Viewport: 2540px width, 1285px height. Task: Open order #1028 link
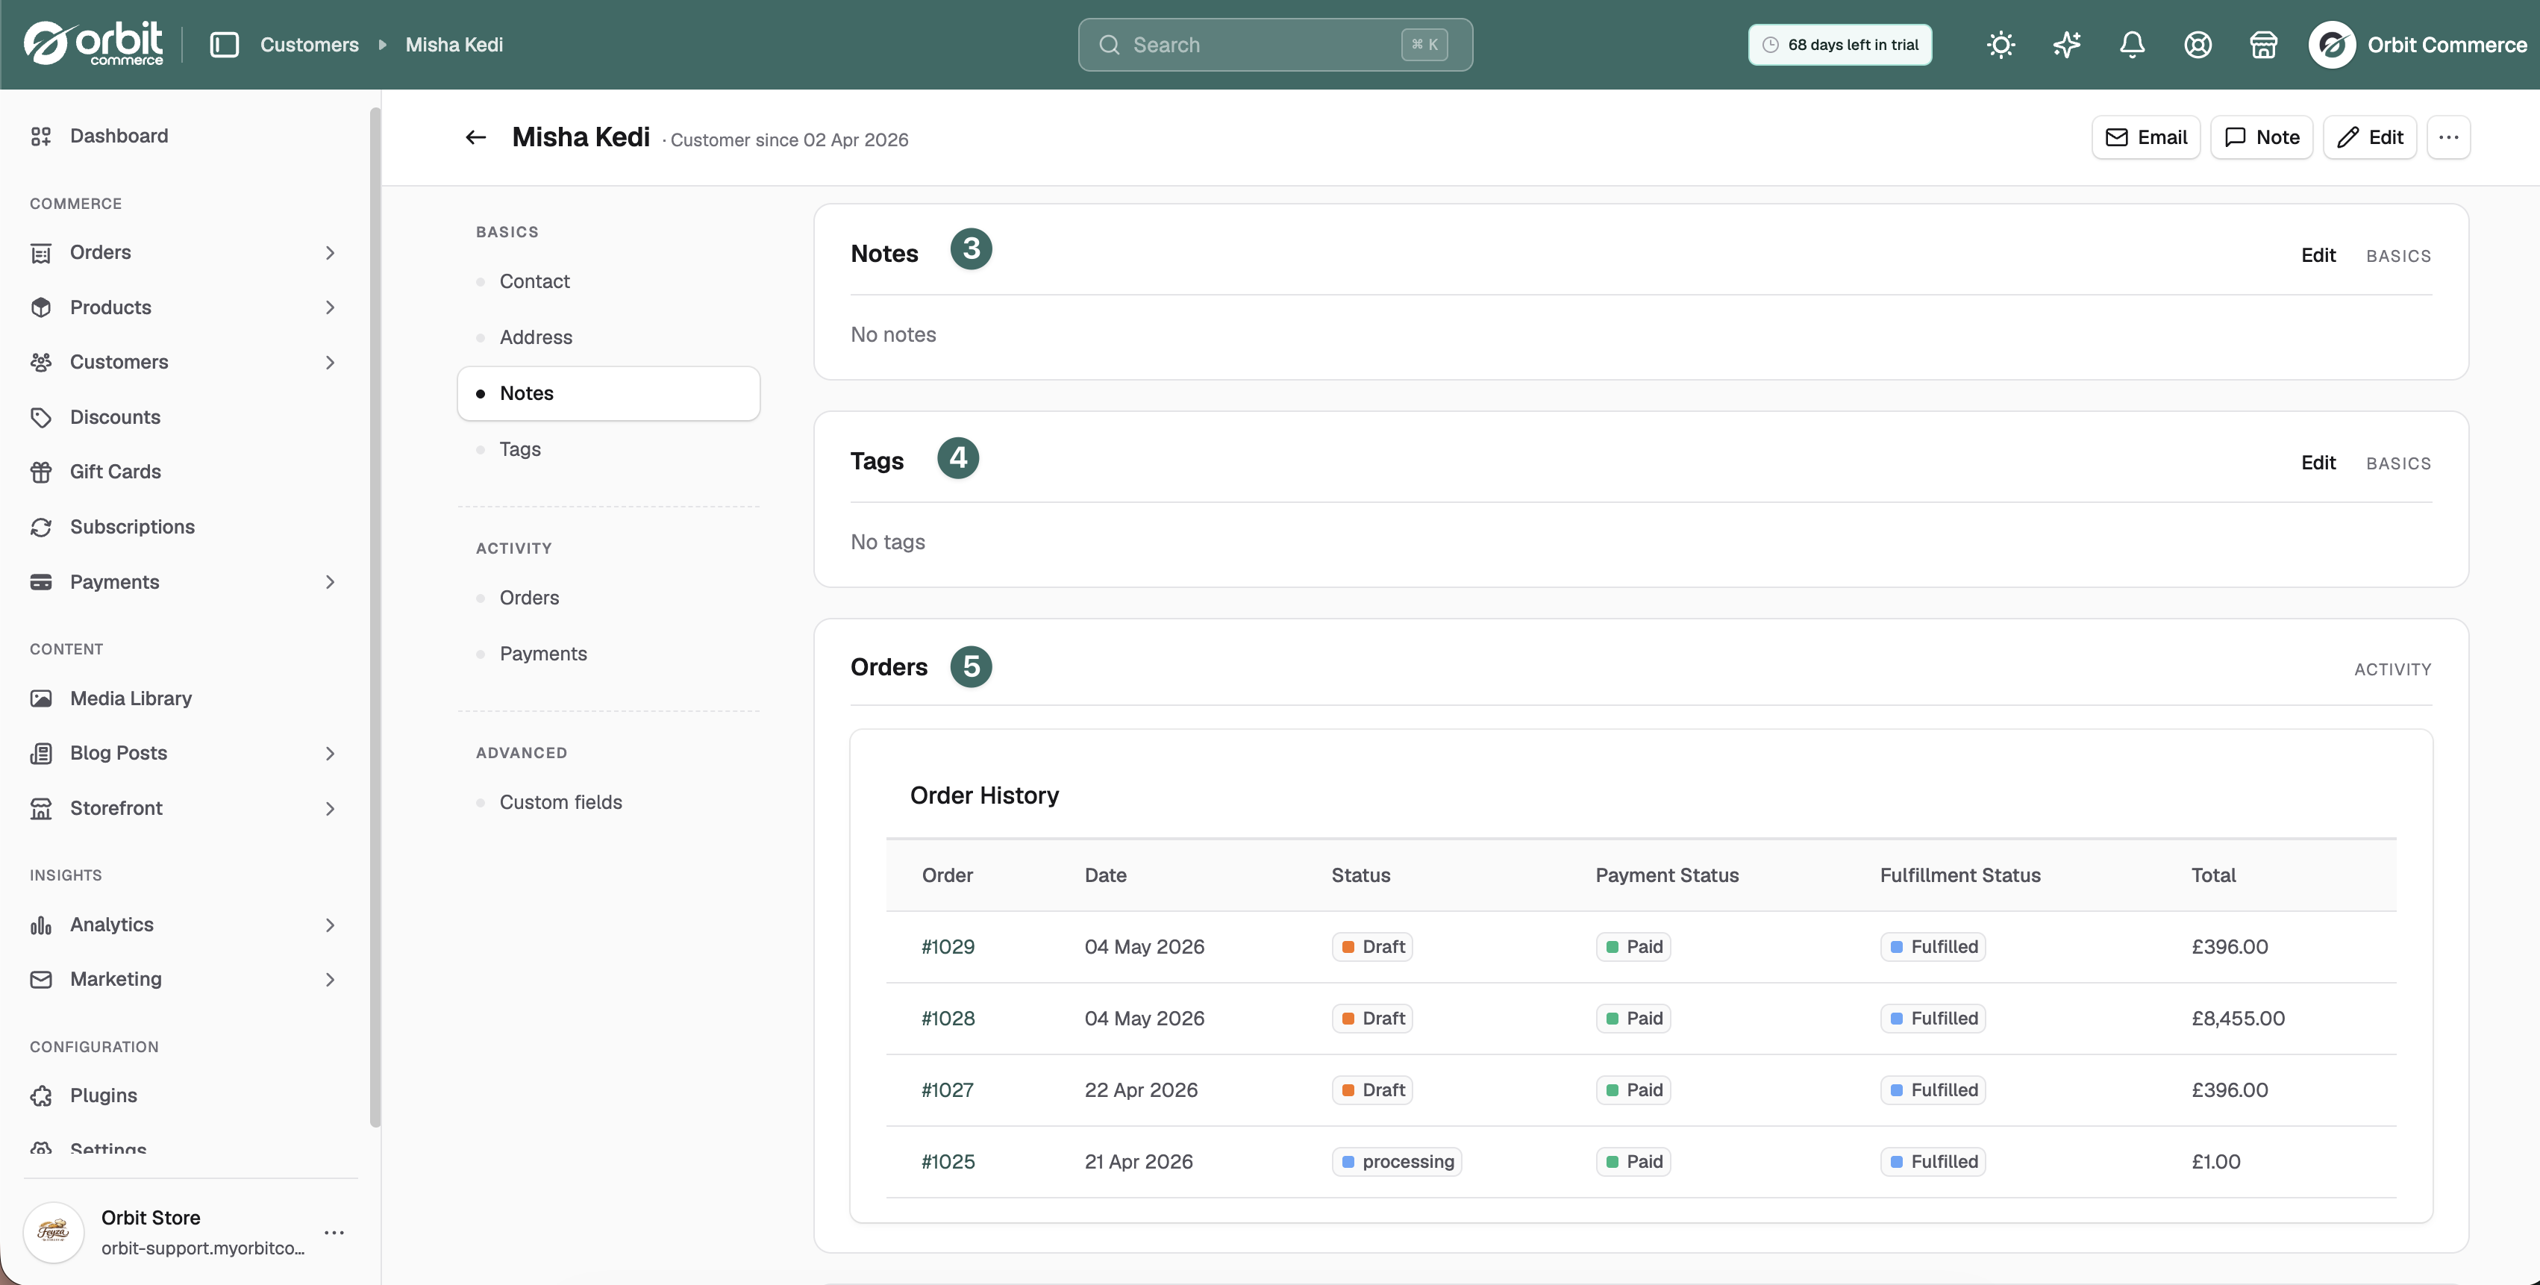[948, 1018]
